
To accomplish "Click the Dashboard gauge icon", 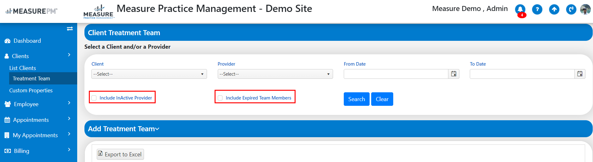I will tap(8, 41).
